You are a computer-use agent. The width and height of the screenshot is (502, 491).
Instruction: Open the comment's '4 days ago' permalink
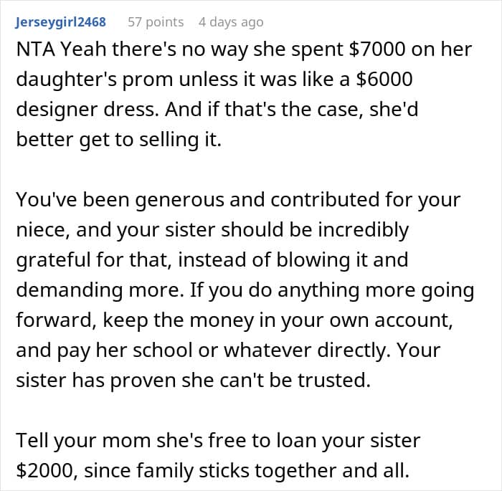coord(231,22)
